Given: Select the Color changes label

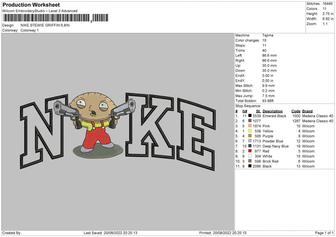Looking at the screenshot, I should [248, 40].
